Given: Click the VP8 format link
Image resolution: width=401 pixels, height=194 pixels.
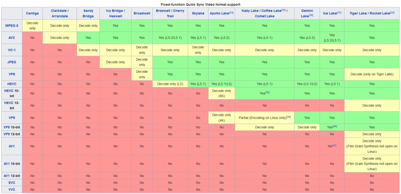Looking at the screenshot, I should point(12,74).
